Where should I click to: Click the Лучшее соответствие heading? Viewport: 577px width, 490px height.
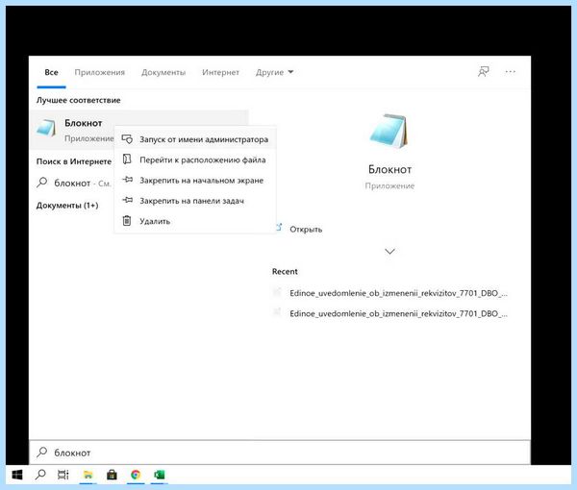tap(79, 100)
